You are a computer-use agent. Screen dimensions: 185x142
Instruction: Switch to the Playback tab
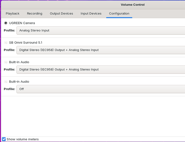(13, 14)
